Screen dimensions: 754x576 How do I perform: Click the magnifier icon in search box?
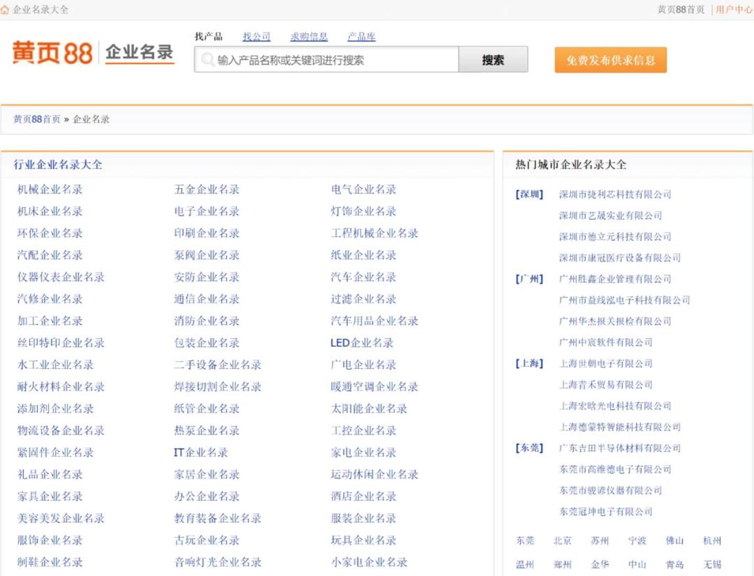[x=207, y=60]
